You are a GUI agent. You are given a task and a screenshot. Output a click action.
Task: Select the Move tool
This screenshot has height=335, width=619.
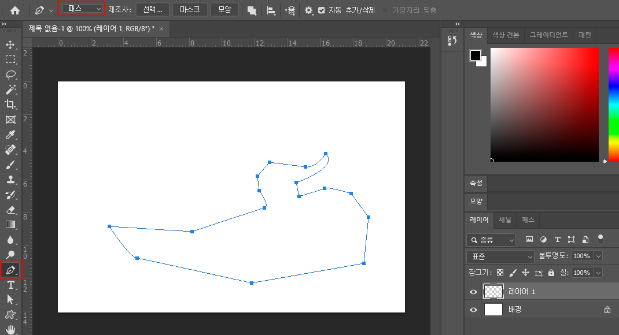tap(10, 44)
